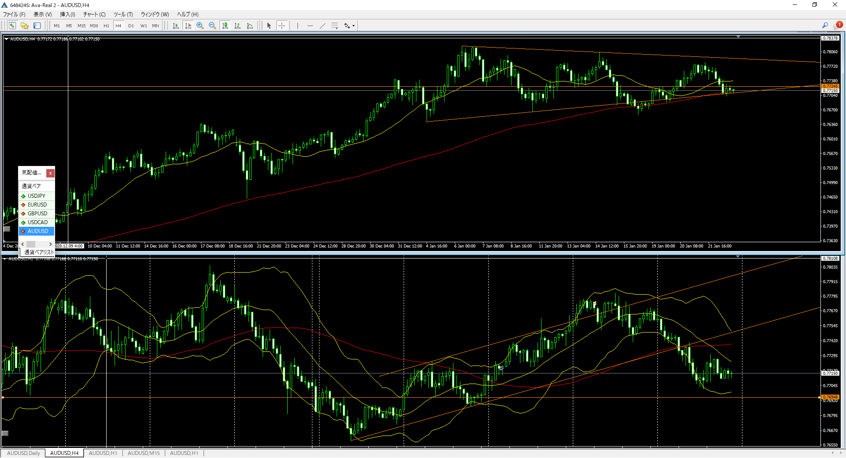The height and width of the screenshot is (458, 846).
Task: Zoom out on the chart
Action: [212, 26]
